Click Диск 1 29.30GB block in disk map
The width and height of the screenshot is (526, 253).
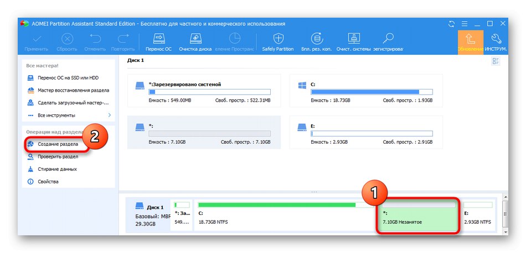148,215
